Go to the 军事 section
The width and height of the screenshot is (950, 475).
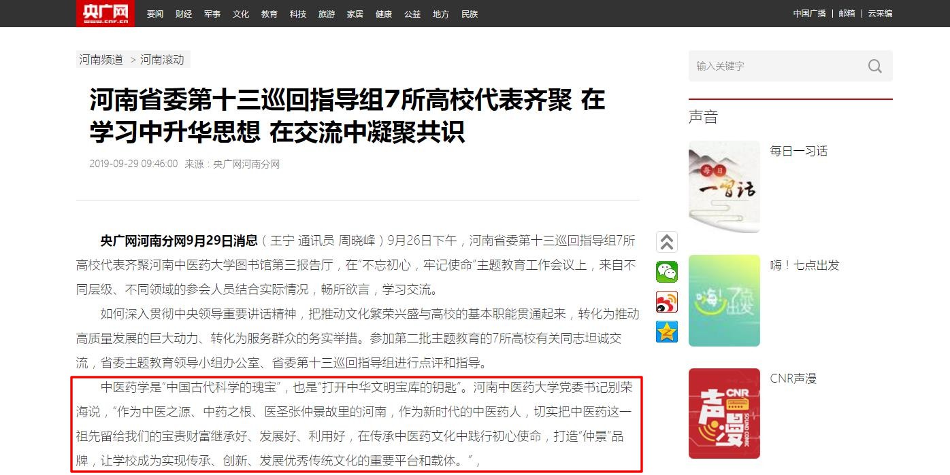pyautogui.click(x=212, y=14)
